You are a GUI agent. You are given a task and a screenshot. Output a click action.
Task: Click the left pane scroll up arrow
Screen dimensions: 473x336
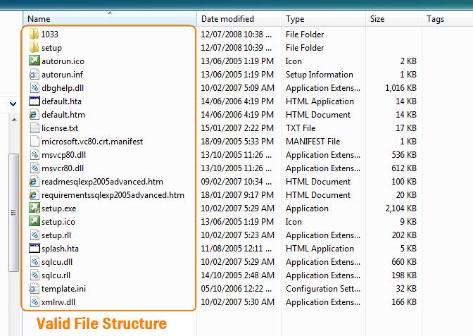coord(14,120)
